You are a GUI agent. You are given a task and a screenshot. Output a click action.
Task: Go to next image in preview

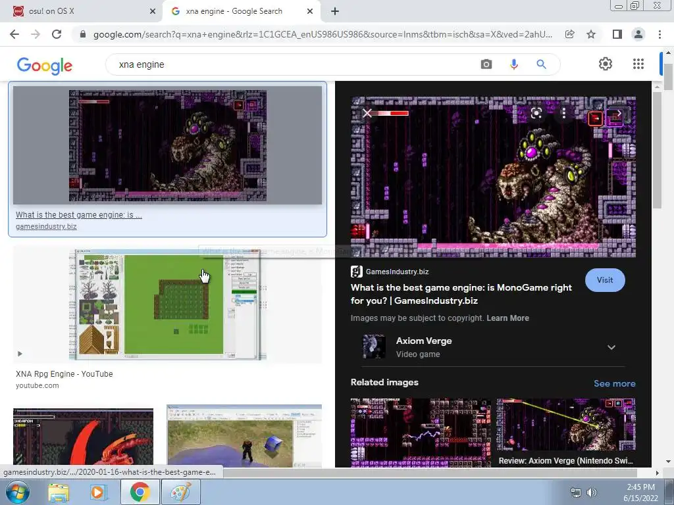pos(619,113)
